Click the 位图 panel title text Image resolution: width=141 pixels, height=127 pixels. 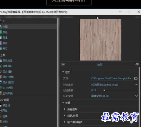(100, 64)
